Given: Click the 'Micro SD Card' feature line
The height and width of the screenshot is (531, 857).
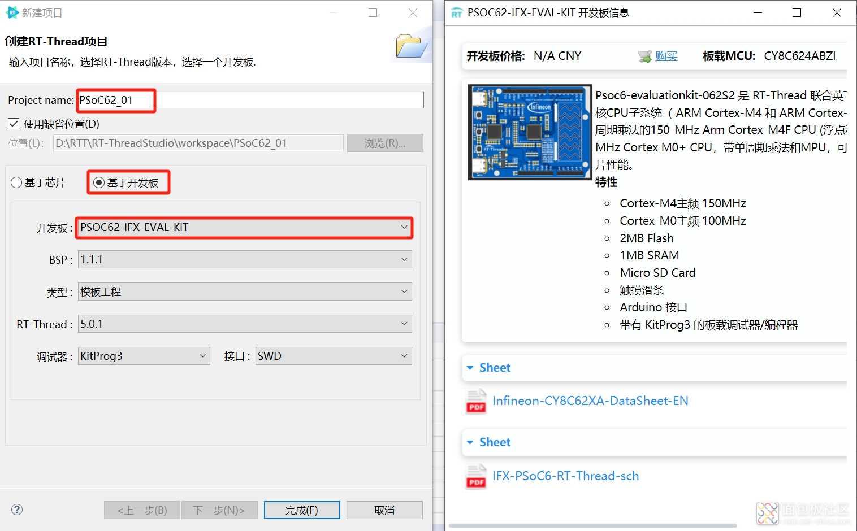Looking at the screenshot, I should tap(657, 273).
